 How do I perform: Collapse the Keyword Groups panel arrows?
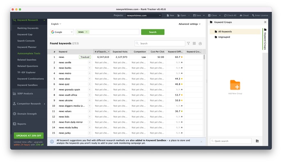265,22
